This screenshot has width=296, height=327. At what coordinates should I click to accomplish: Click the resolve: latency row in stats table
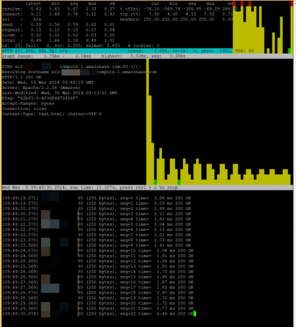click(x=58, y=9)
